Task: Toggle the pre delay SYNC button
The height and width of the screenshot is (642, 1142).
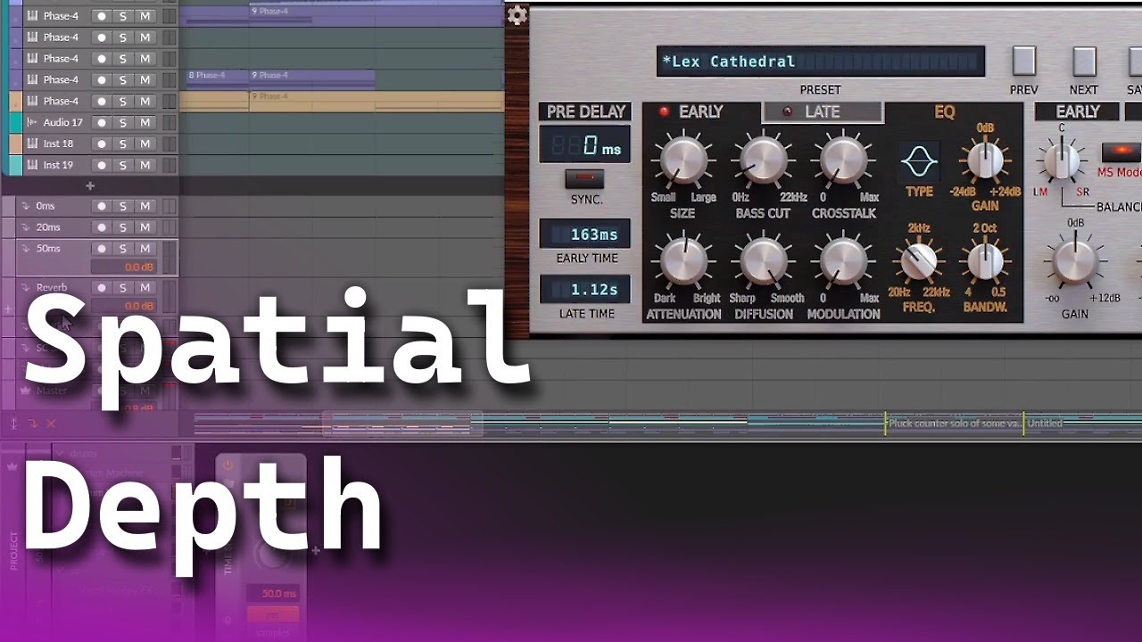Action: [584, 179]
